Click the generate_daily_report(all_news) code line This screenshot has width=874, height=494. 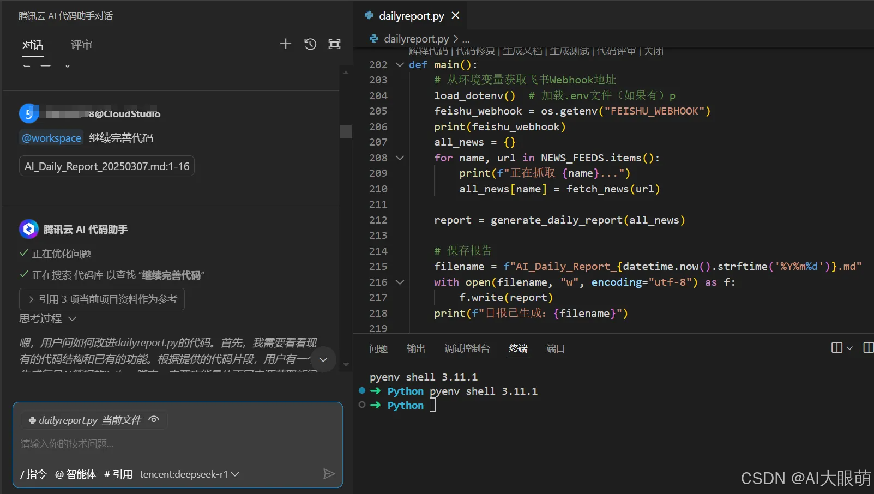coord(559,220)
